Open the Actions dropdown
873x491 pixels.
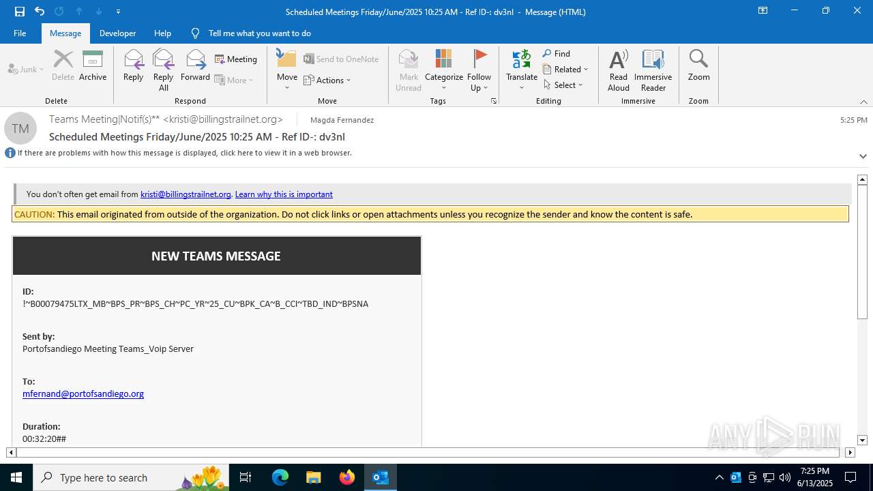(327, 80)
